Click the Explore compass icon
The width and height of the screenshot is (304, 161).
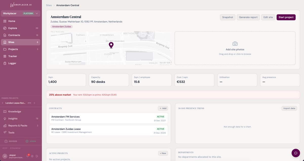click(x=5, y=28)
